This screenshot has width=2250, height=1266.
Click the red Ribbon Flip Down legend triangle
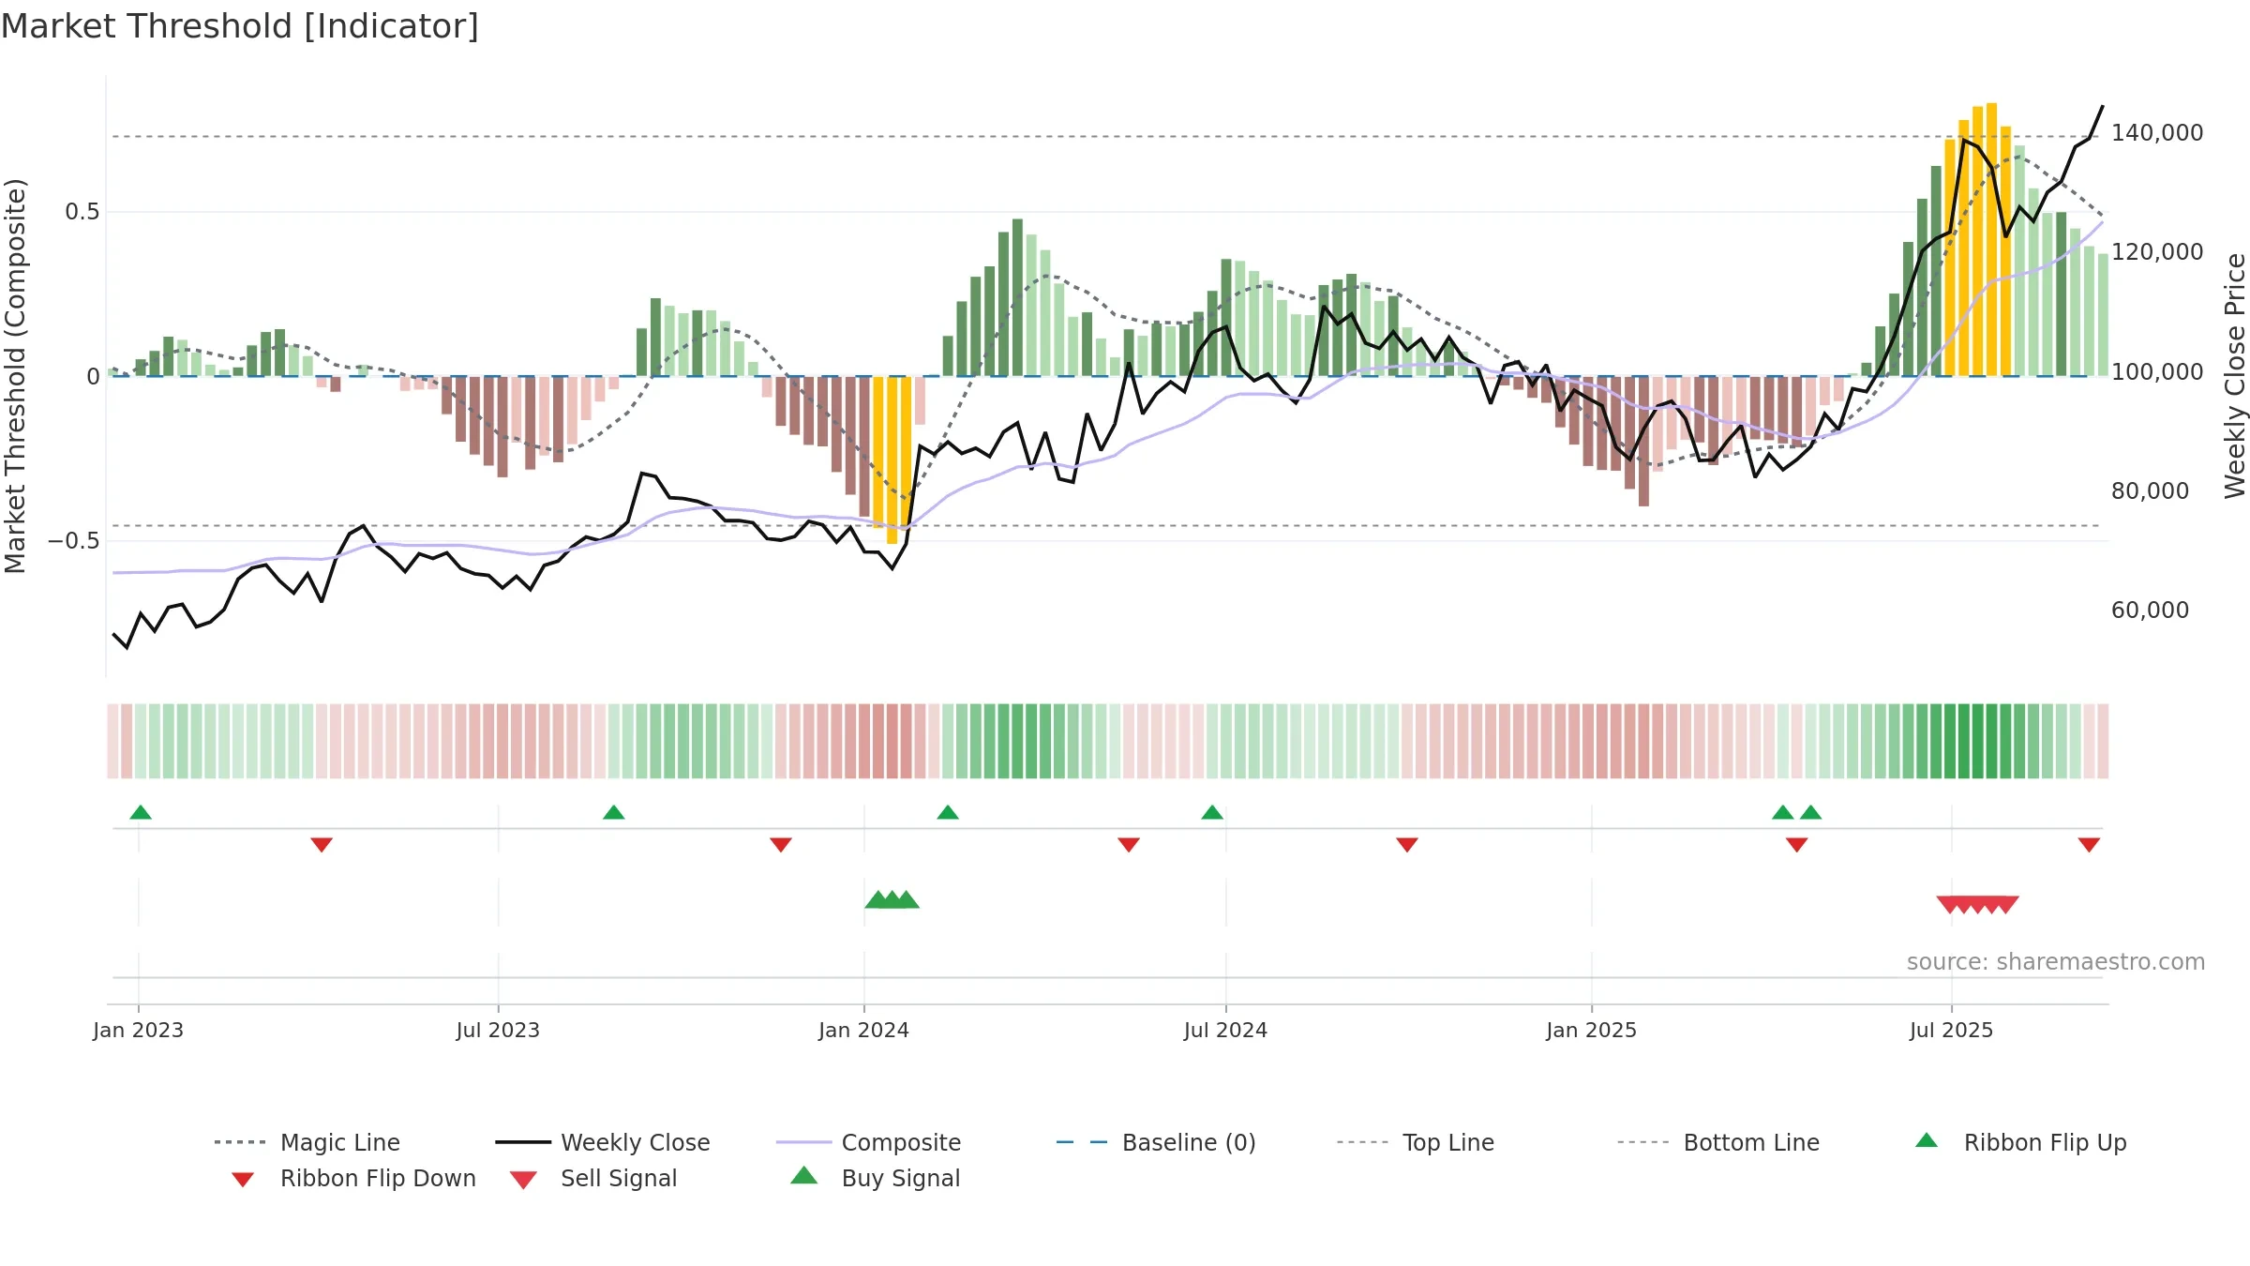(243, 1180)
